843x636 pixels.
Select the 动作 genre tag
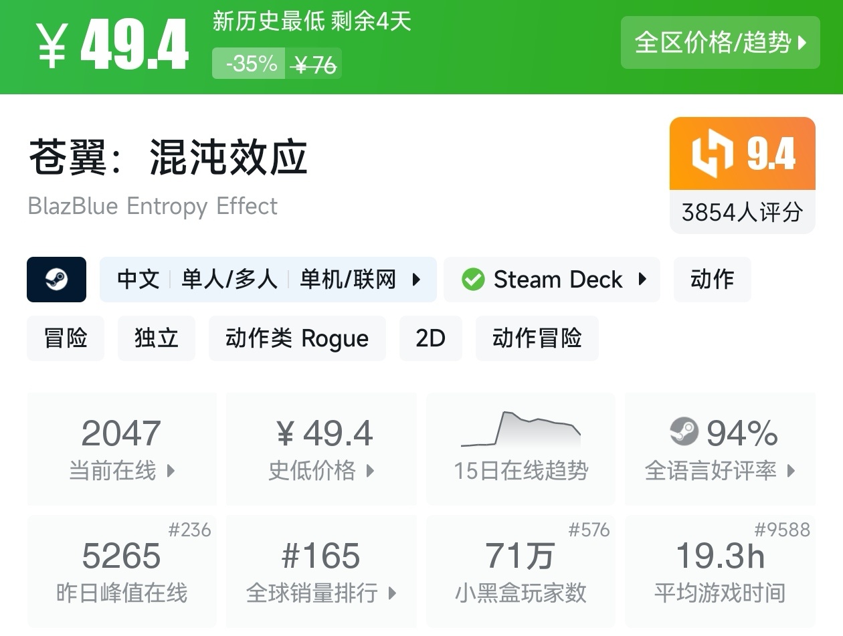tap(712, 280)
